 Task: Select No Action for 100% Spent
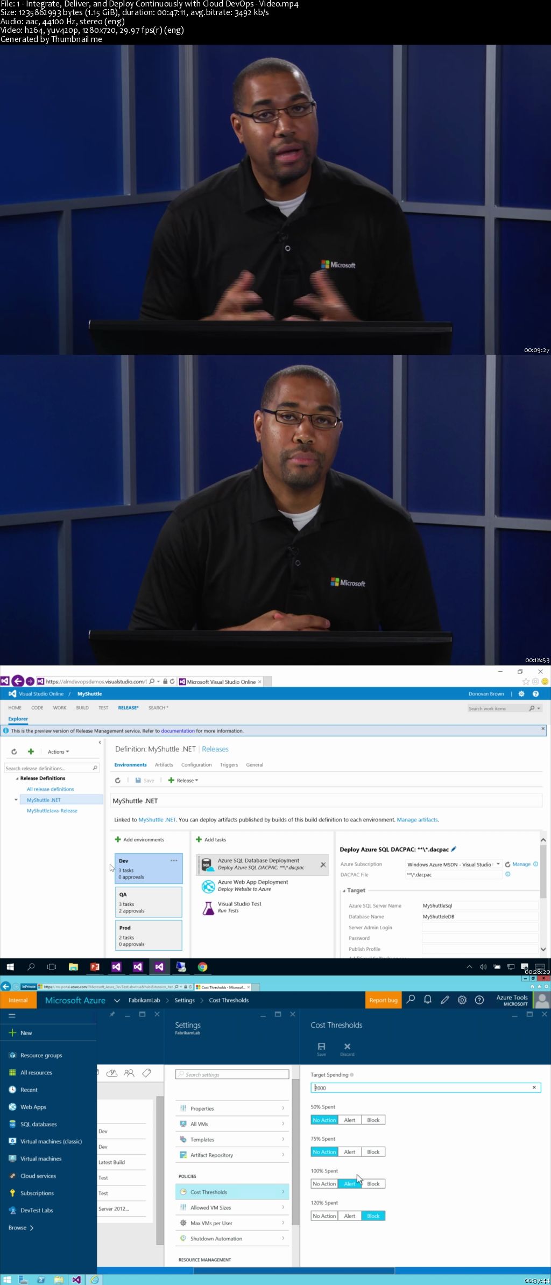pos(324,1183)
